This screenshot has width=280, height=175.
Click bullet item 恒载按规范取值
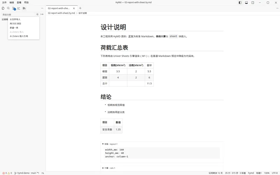point(116,105)
